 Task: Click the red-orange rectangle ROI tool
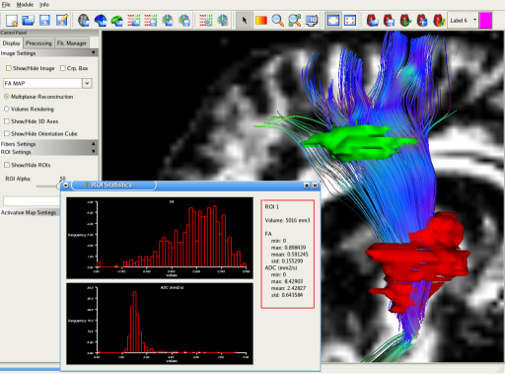coord(261,21)
